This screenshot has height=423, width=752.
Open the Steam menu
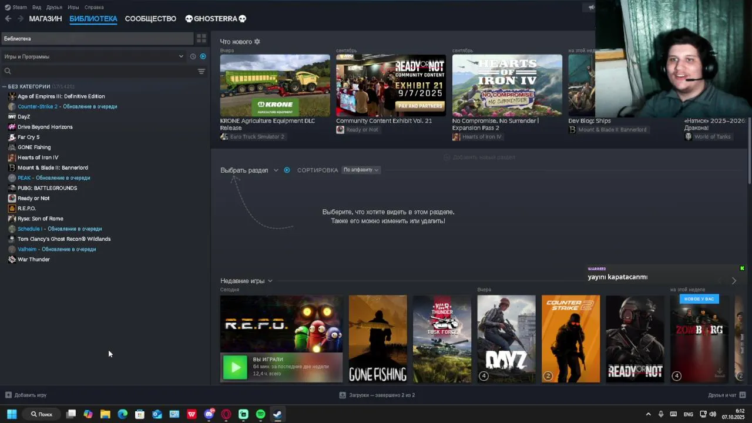coord(16,7)
